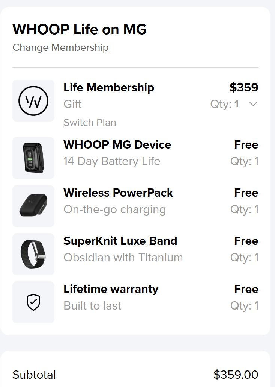Click the Switch Plan link
Screen dimensions: 275x387
click(x=90, y=123)
